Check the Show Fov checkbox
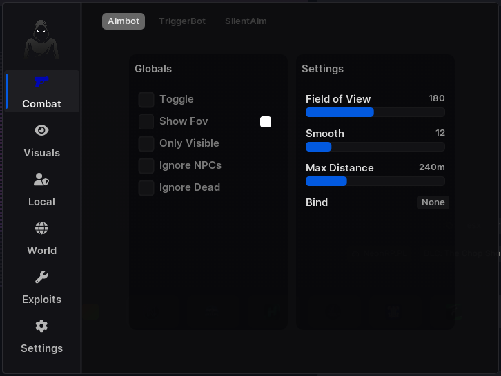The image size is (501, 376). 146,121
